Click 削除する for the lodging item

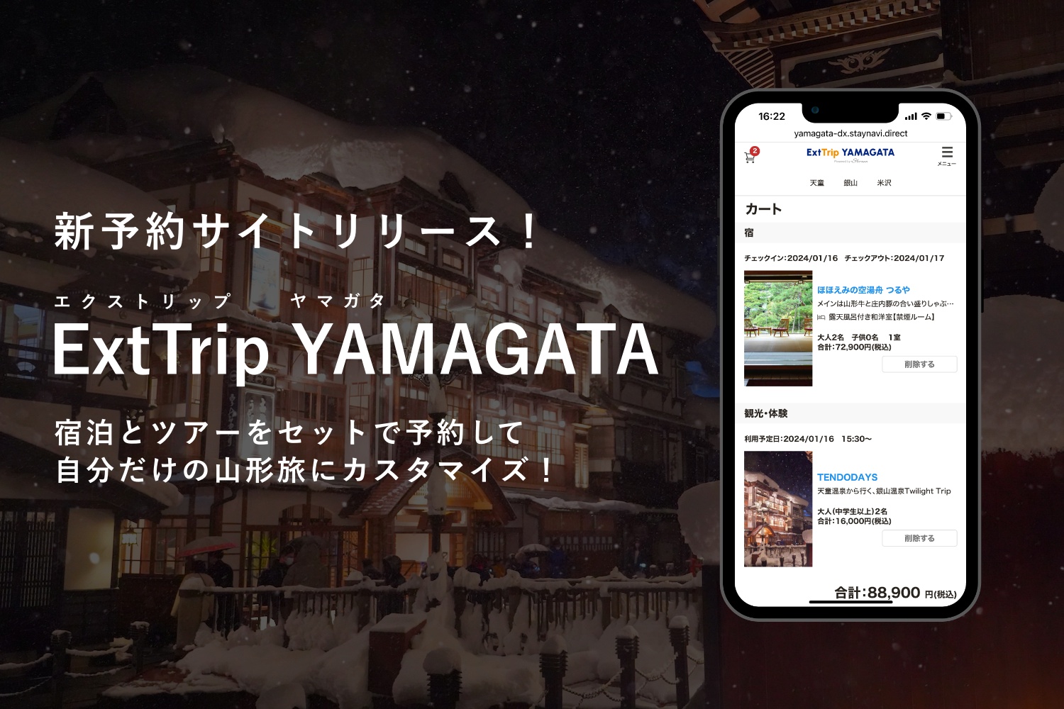pos(919,364)
